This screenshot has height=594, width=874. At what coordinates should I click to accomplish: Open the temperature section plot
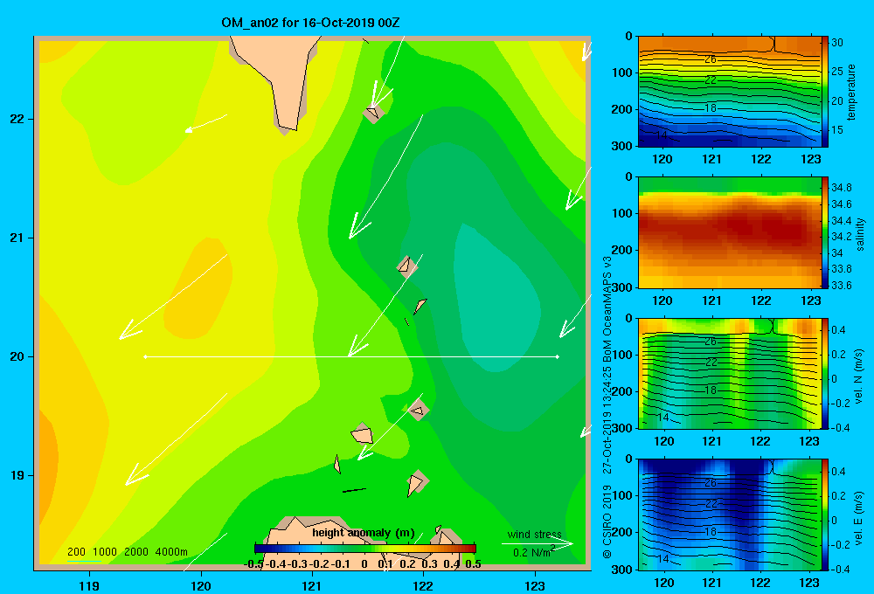click(x=729, y=92)
